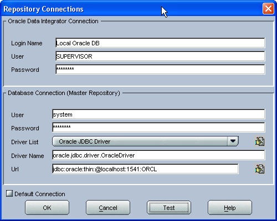The height and width of the screenshot is (221, 277).
Task: Click the icon next to the Url field
Action: 260,169
